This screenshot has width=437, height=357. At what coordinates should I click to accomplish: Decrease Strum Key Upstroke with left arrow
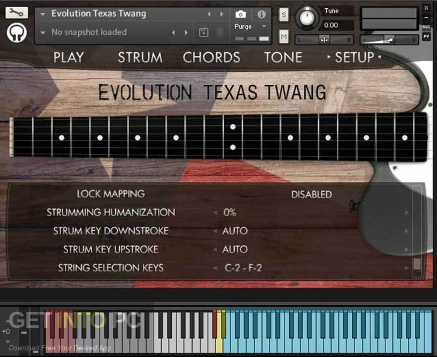click(x=215, y=250)
